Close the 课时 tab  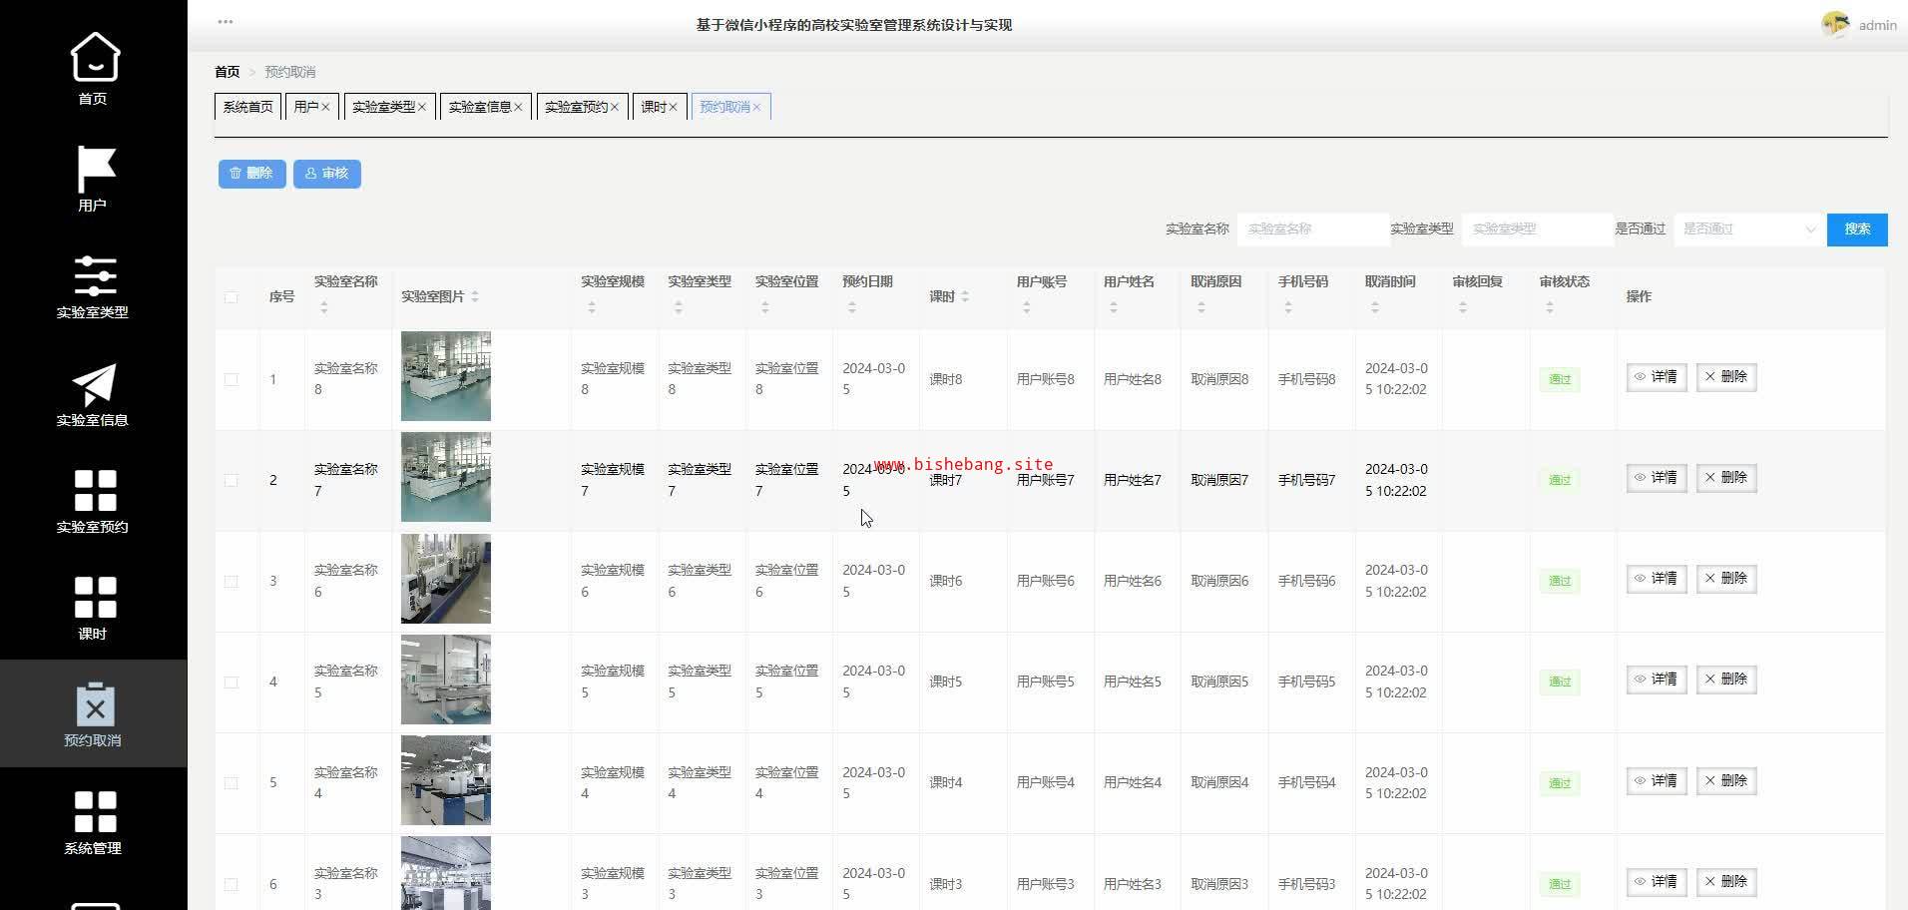coord(674,108)
